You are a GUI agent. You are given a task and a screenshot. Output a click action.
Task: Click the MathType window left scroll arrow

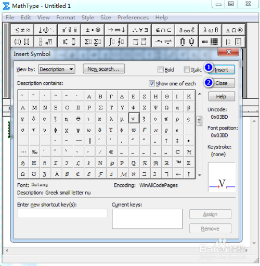pyautogui.click(x=7, y=250)
